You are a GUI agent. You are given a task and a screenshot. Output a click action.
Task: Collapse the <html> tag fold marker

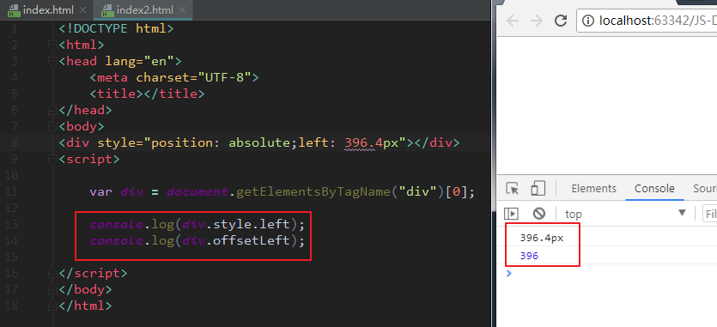(52, 45)
